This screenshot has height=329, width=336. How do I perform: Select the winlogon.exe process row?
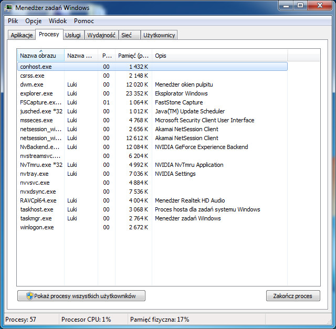(x=152, y=227)
